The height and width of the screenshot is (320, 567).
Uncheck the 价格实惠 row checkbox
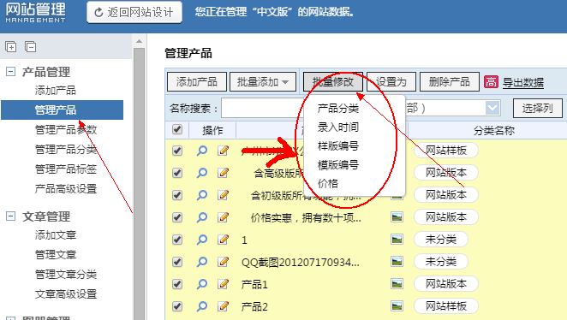(x=177, y=217)
